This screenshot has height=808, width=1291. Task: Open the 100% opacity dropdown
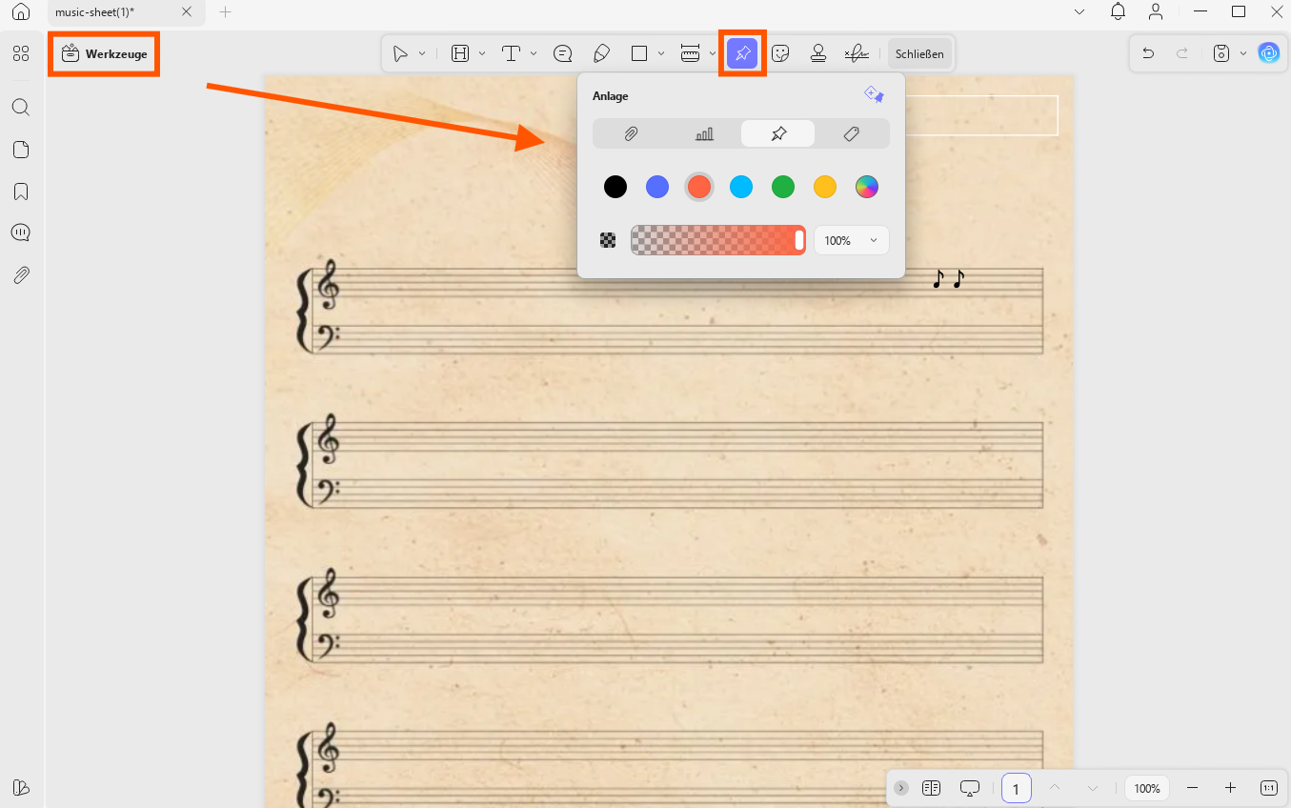[x=852, y=241]
